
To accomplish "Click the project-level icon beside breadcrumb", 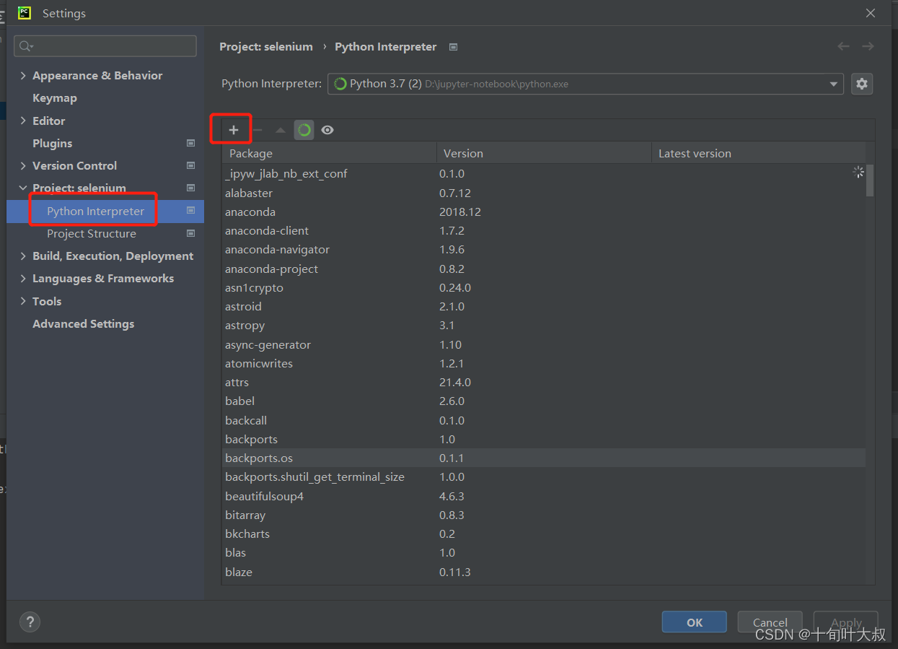I will (x=453, y=47).
